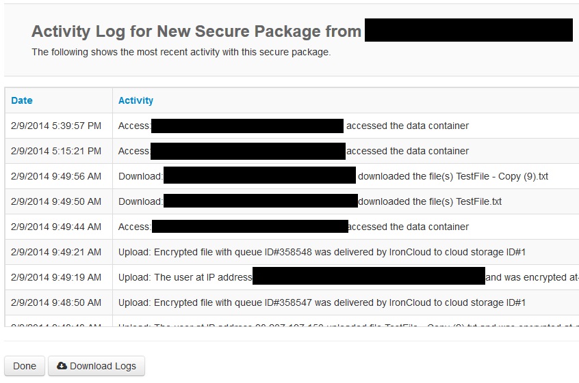Click the 'The user at IP address' upload entry
The height and width of the screenshot is (383, 579).
click(x=185, y=277)
